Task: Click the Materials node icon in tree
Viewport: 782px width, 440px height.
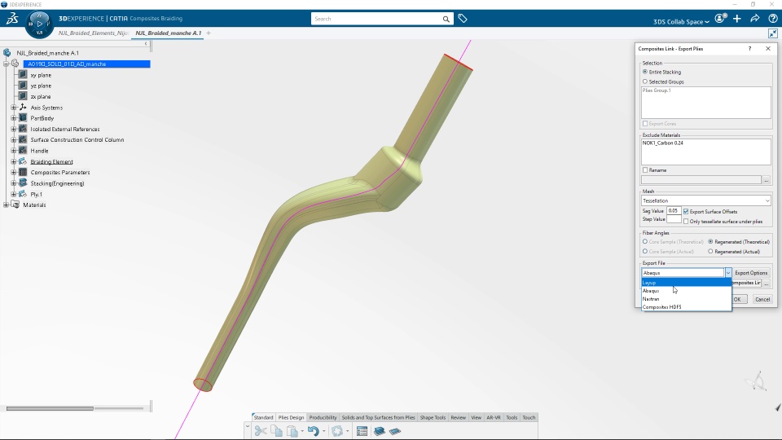Action: pos(15,205)
